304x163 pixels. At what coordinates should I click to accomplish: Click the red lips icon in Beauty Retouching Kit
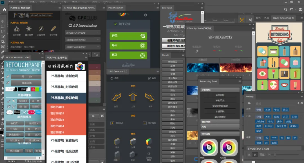coord(284,85)
